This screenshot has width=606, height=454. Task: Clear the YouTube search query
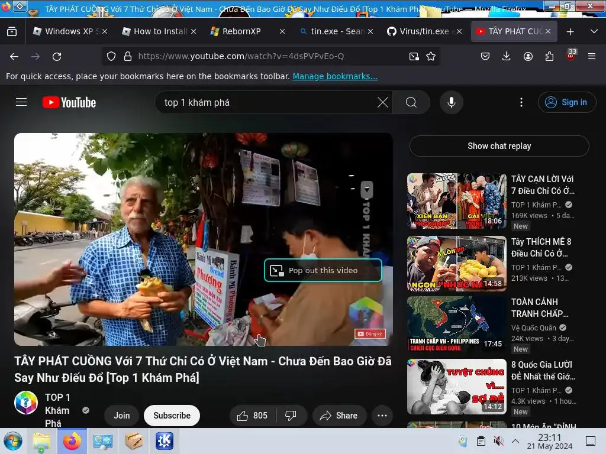383,102
